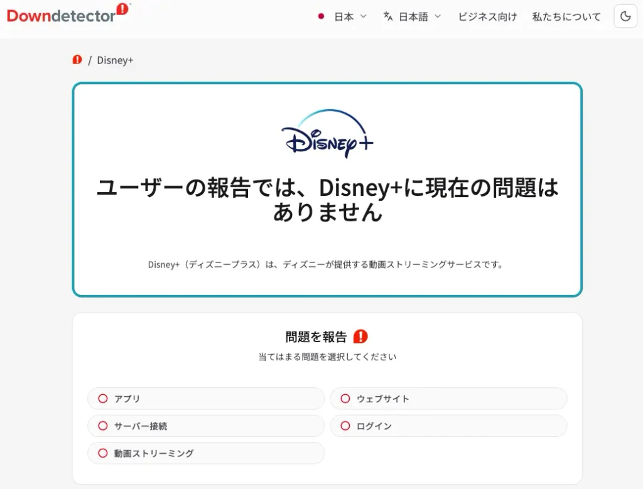Viewport: 643px width, 489px height.
Task: Click the Disney+ logo image
Action: point(327,133)
